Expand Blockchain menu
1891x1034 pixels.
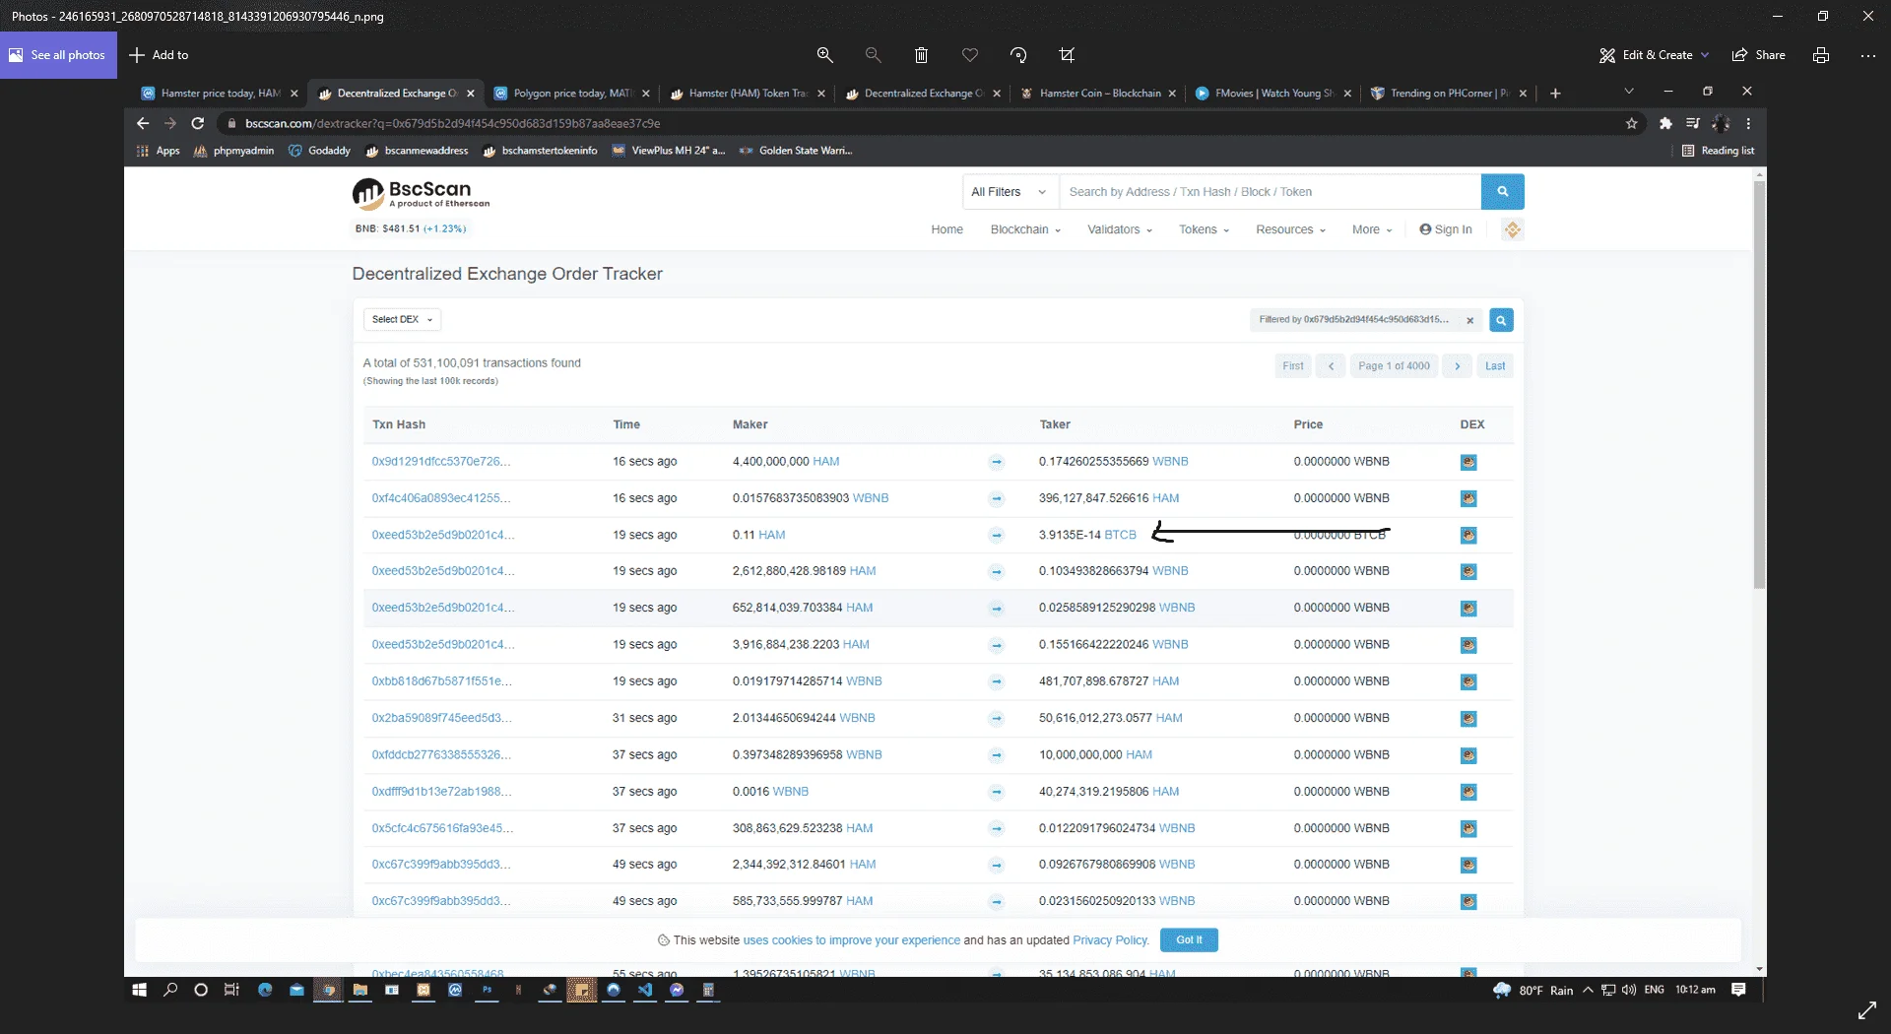click(1025, 229)
